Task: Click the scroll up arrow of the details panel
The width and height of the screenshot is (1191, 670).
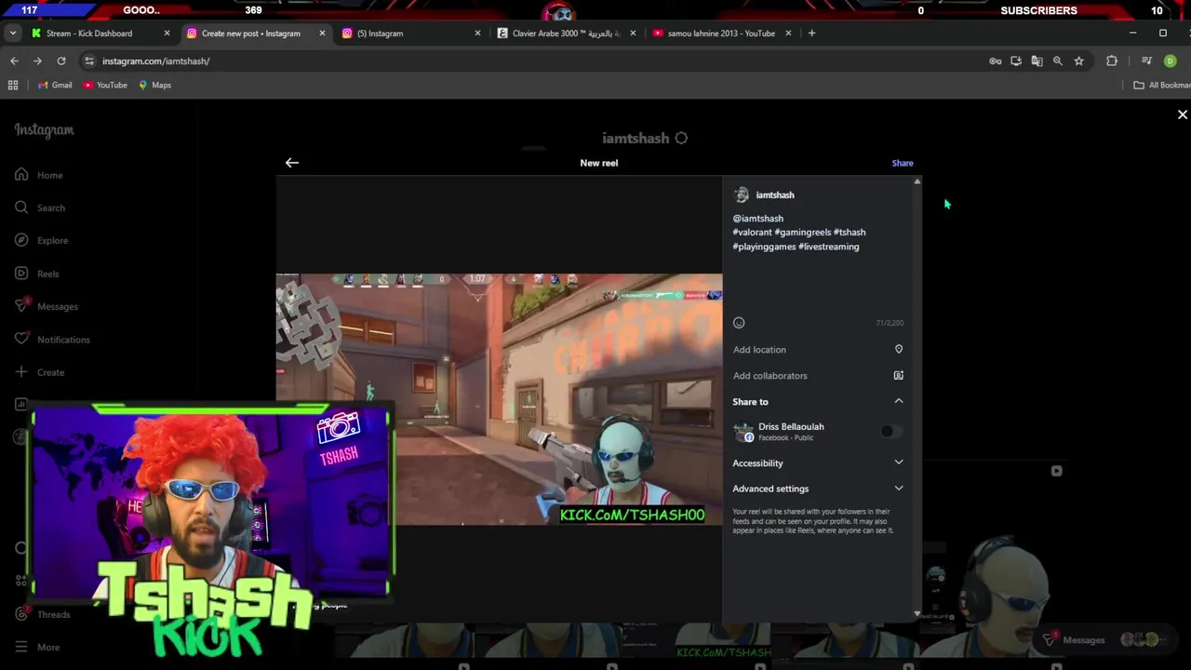Action: click(917, 181)
